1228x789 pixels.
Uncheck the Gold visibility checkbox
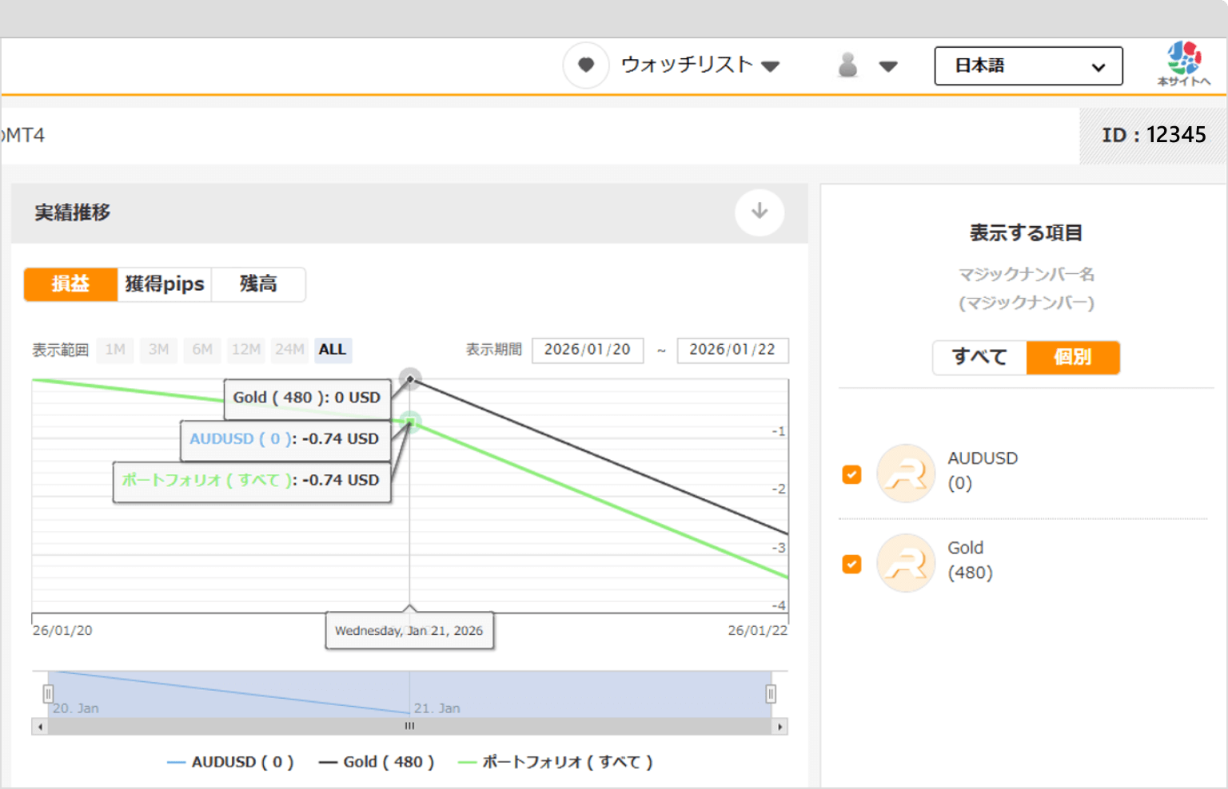852,564
